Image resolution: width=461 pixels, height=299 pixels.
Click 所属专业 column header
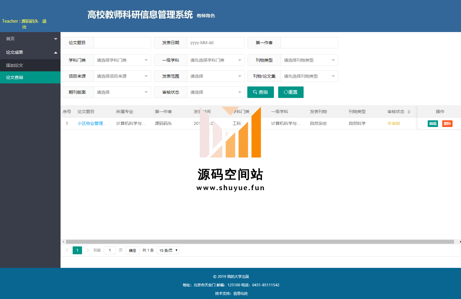(125, 112)
